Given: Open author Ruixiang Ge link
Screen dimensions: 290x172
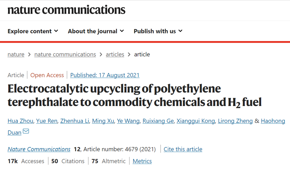Looking at the screenshot, I should [158, 121].
